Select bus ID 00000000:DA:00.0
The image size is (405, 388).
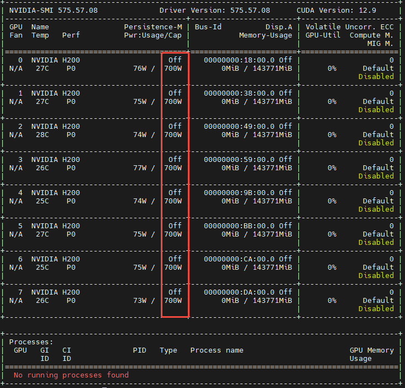click(239, 292)
